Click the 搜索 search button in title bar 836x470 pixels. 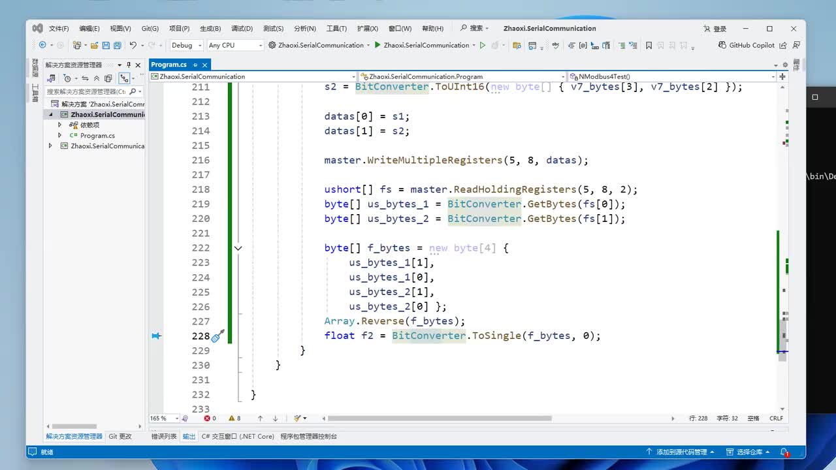pos(475,28)
